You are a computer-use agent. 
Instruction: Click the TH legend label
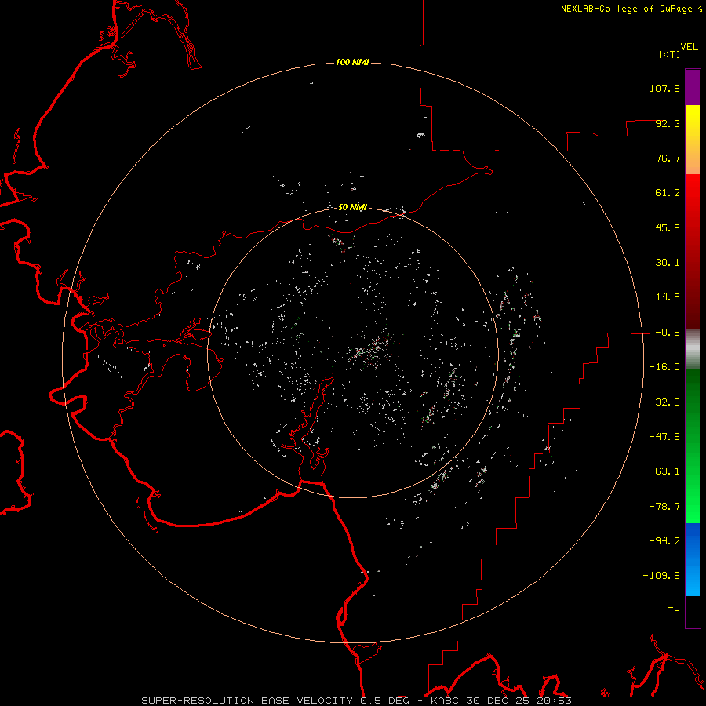click(x=674, y=610)
